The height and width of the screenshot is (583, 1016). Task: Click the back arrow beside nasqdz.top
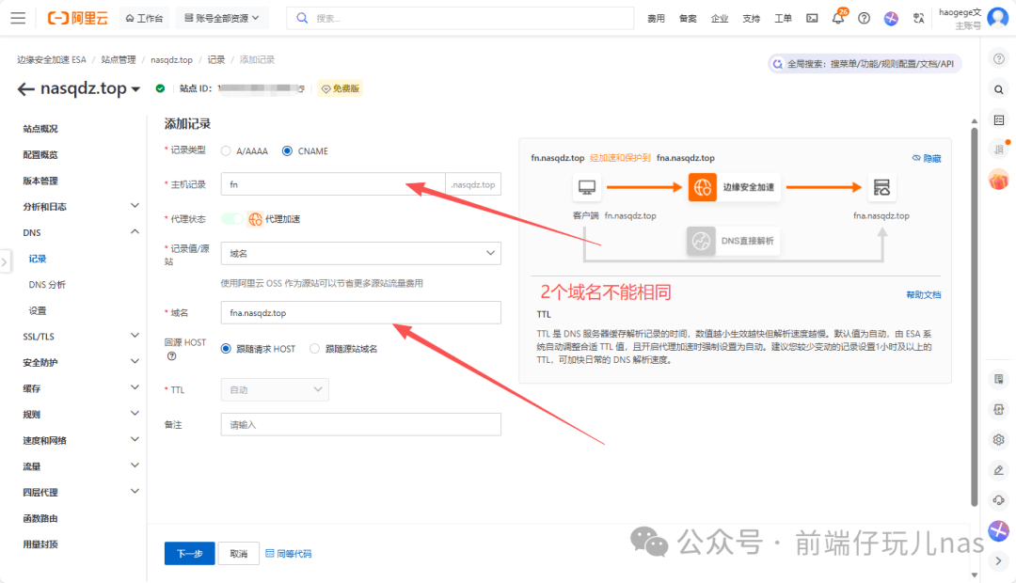(25, 88)
